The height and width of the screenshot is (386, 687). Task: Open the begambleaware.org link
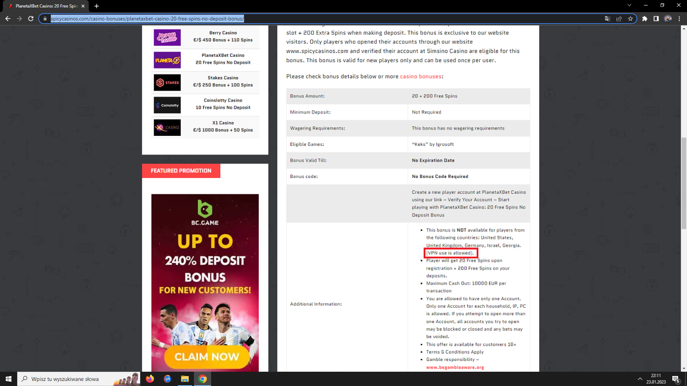[455, 367]
